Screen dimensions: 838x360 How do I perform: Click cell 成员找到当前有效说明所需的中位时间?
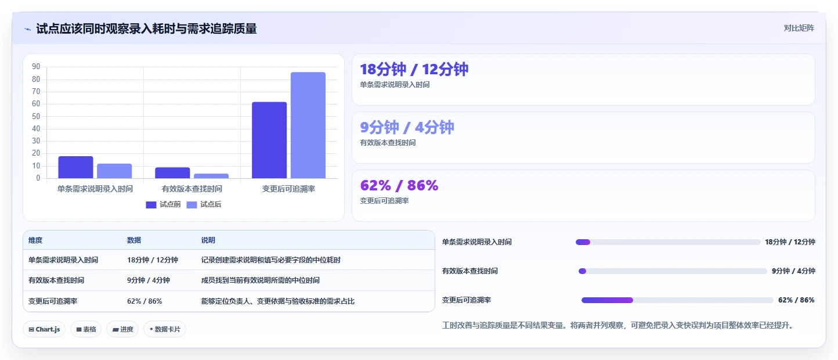coord(261,280)
